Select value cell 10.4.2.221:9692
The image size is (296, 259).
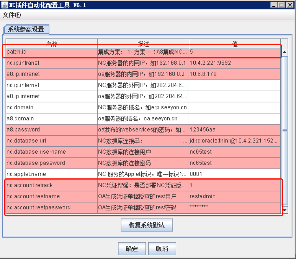click(235, 63)
